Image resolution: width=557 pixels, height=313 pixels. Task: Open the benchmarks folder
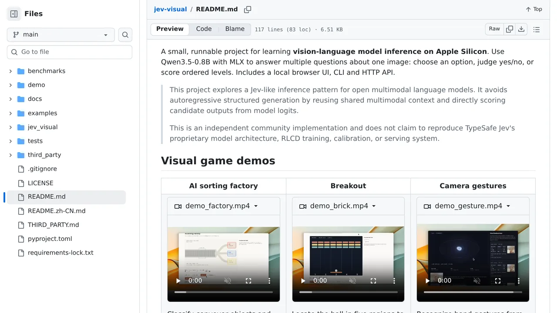point(47,71)
